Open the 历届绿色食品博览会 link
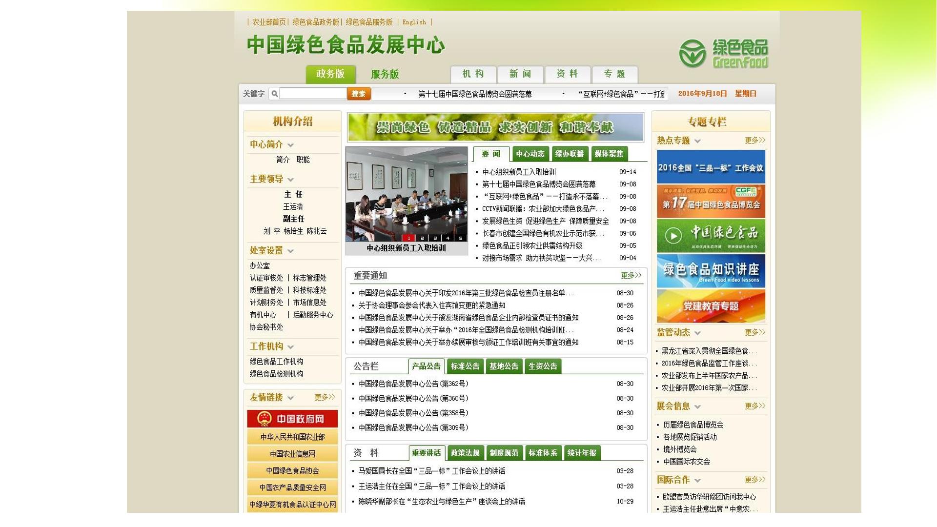The width and height of the screenshot is (937, 527). 693,425
